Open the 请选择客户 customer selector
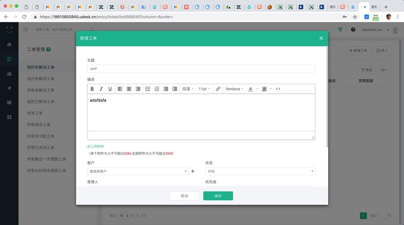The width and height of the screenshot is (404, 225). click(138, 171)
